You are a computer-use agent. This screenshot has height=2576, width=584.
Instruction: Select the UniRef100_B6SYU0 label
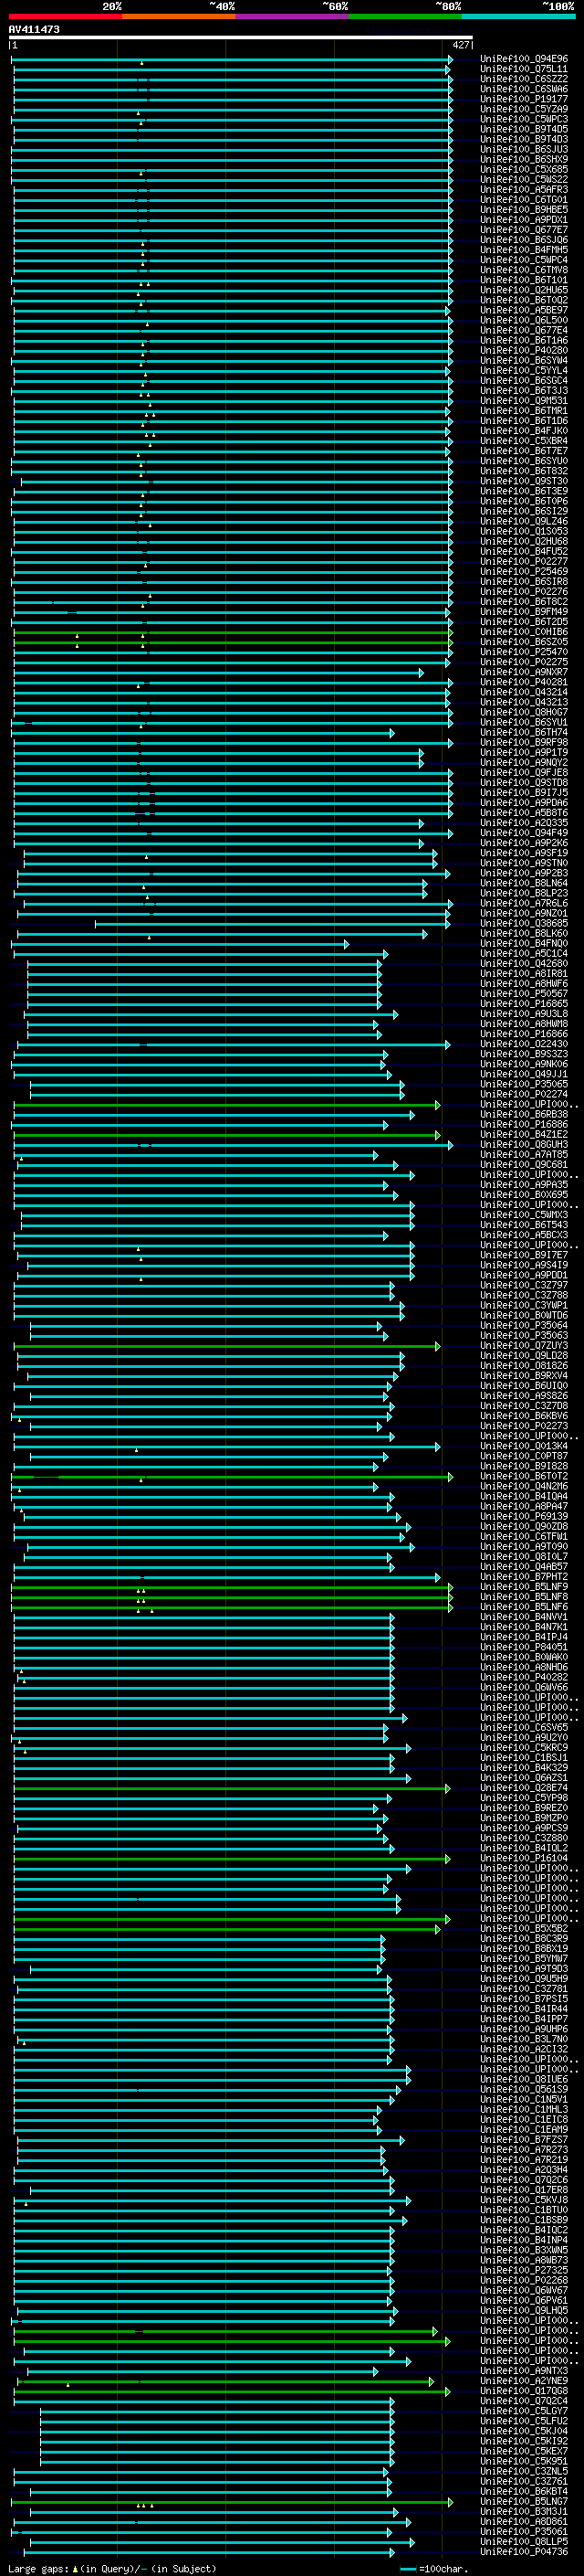524,461
